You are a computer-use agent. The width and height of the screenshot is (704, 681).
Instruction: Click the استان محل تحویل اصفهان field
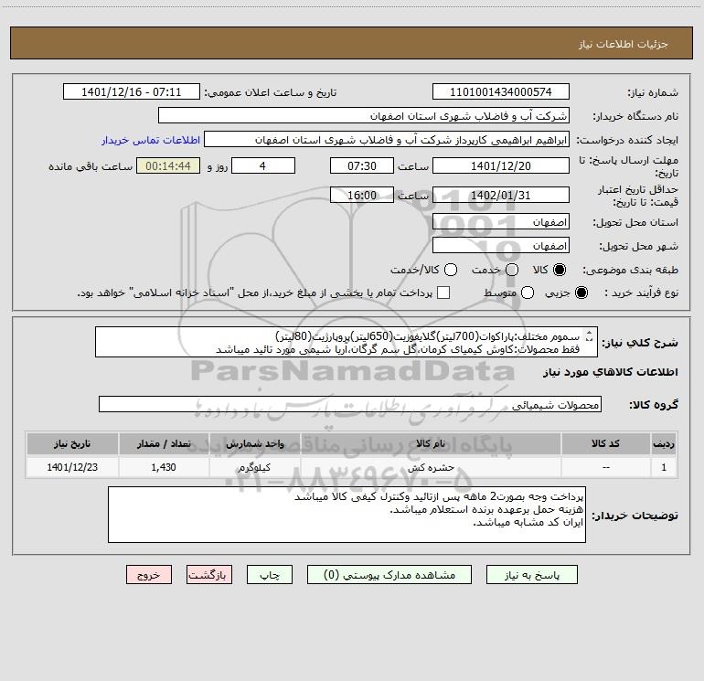click(x=501, y=221)
